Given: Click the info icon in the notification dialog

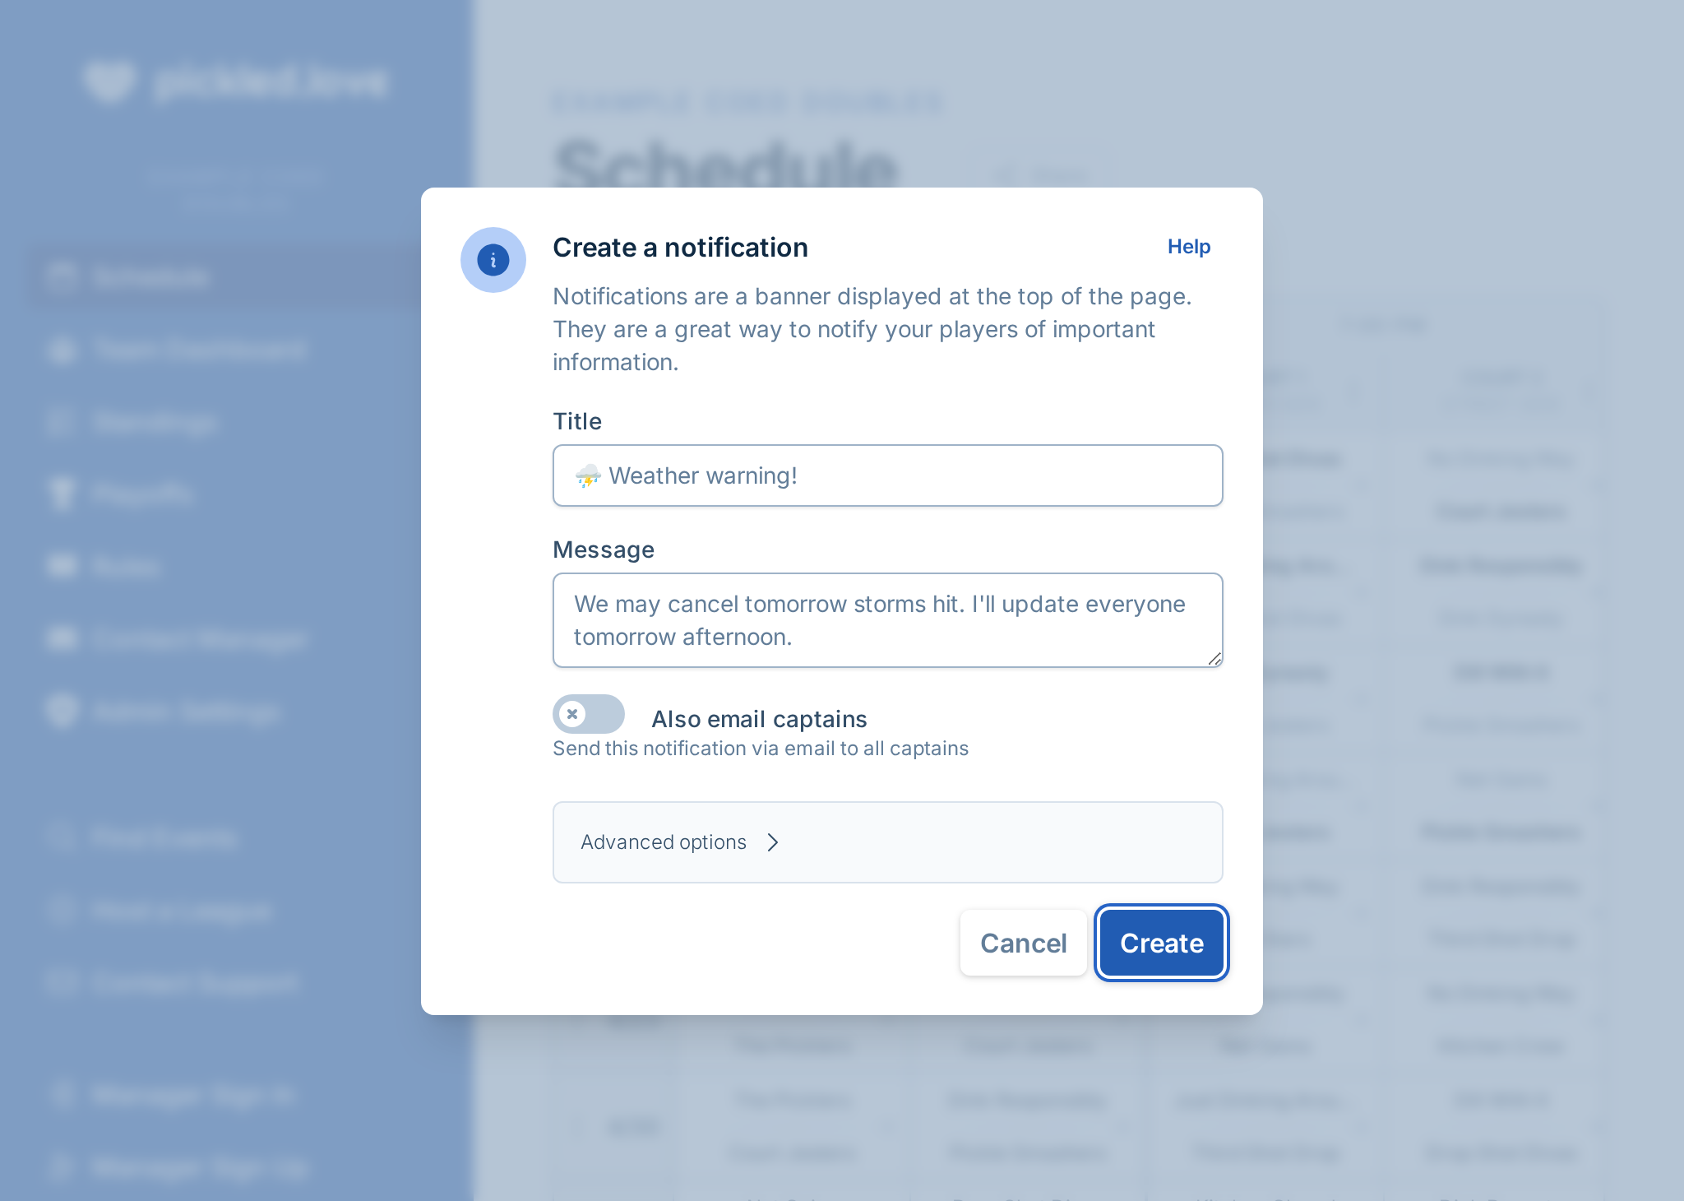Looking at the screenshot, I should [493, 259].
